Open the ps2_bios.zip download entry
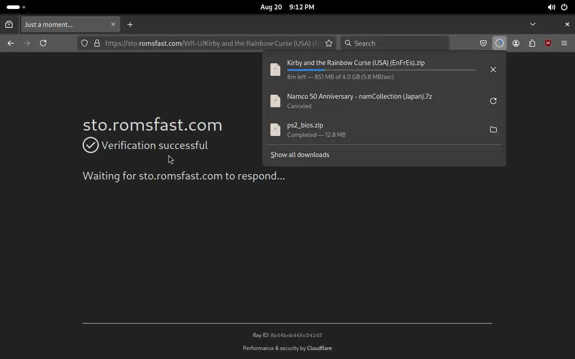The width and height of the screenshot is (575, 359). [x=384, y=129]
